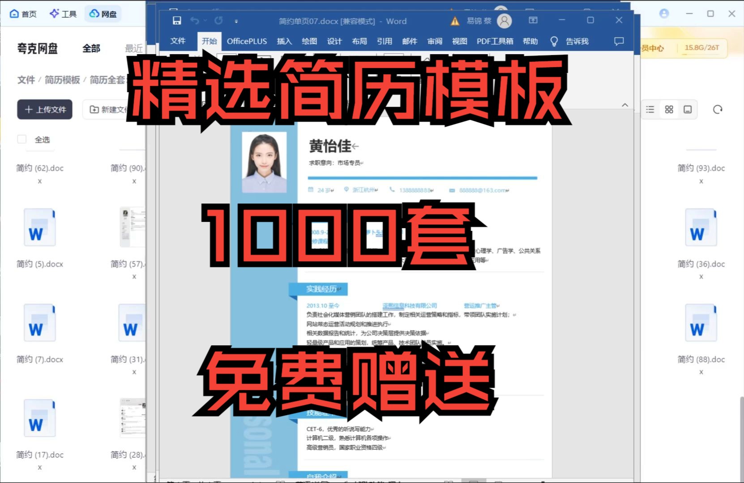The width and height of the screenshot is (744, 483).
Task: Collapse the Word ribbon with chevron
Action: click(625, 105)
